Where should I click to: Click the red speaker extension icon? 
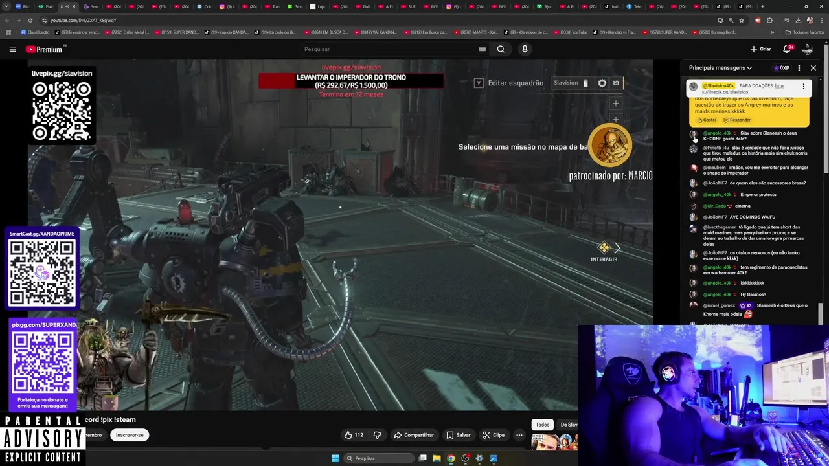click(x=758, y=20)
